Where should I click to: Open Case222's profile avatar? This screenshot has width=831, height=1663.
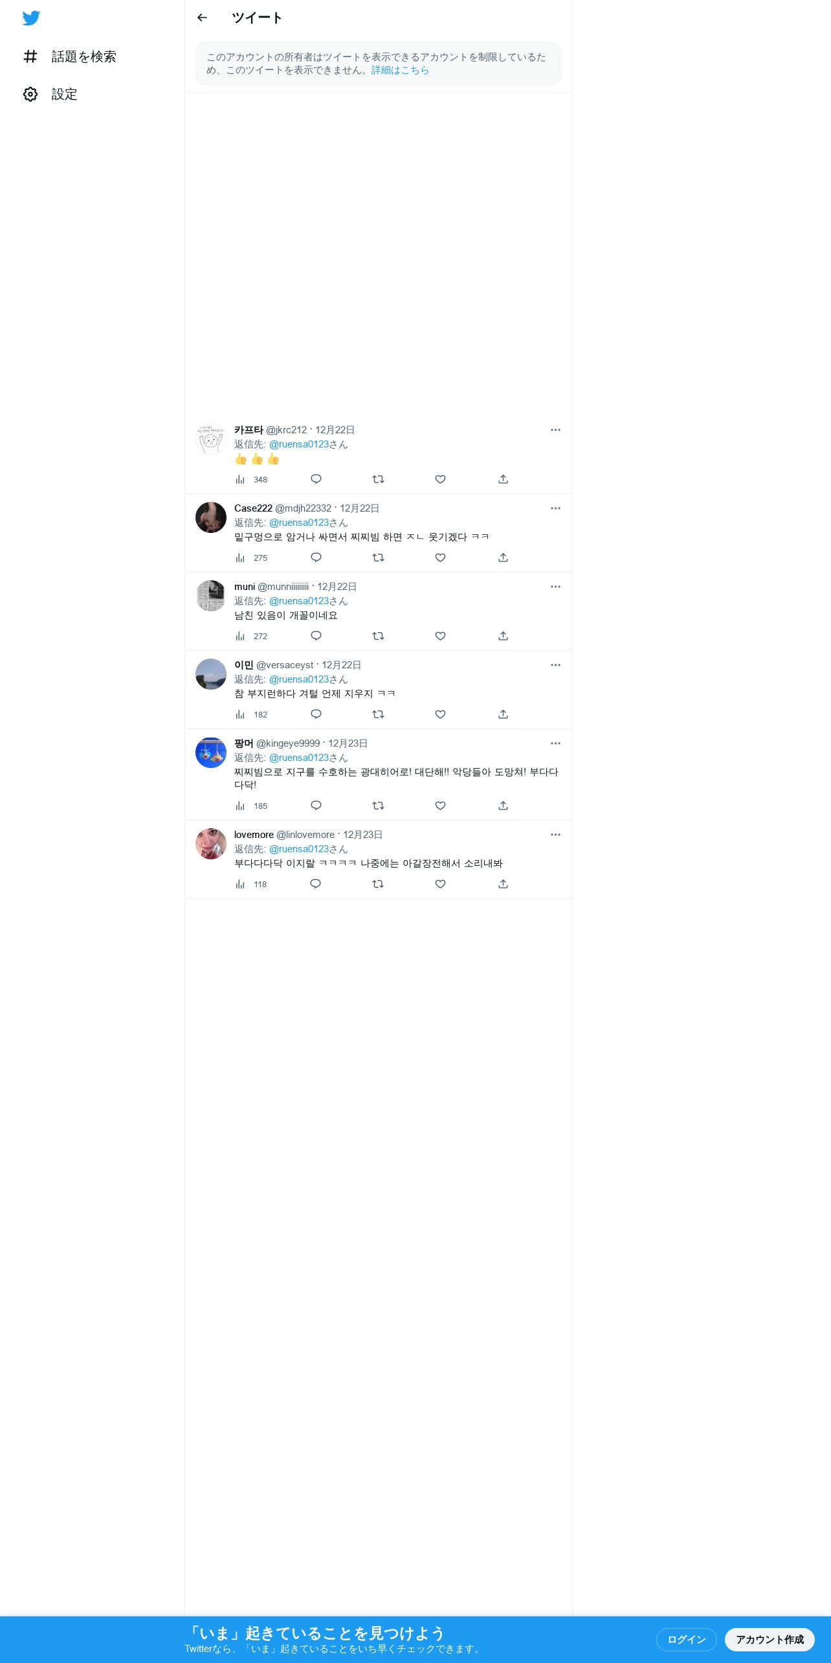pyautogui.click(x=211, y=517)
